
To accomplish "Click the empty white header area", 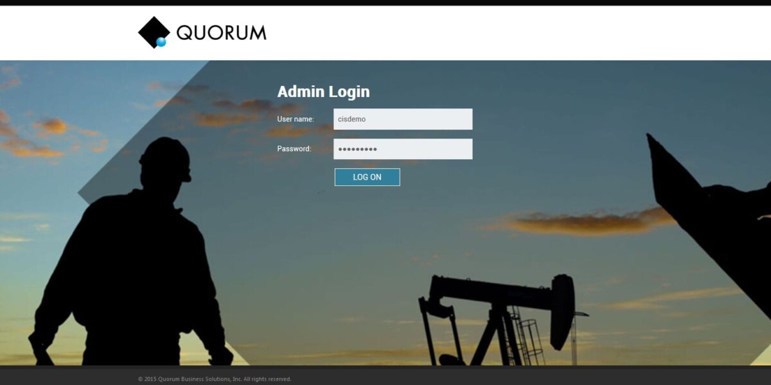I will click(514, 33).
